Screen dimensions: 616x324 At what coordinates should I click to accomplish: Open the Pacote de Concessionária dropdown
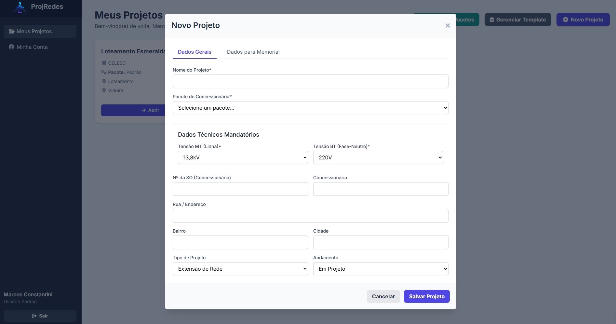tap(310, 108)
